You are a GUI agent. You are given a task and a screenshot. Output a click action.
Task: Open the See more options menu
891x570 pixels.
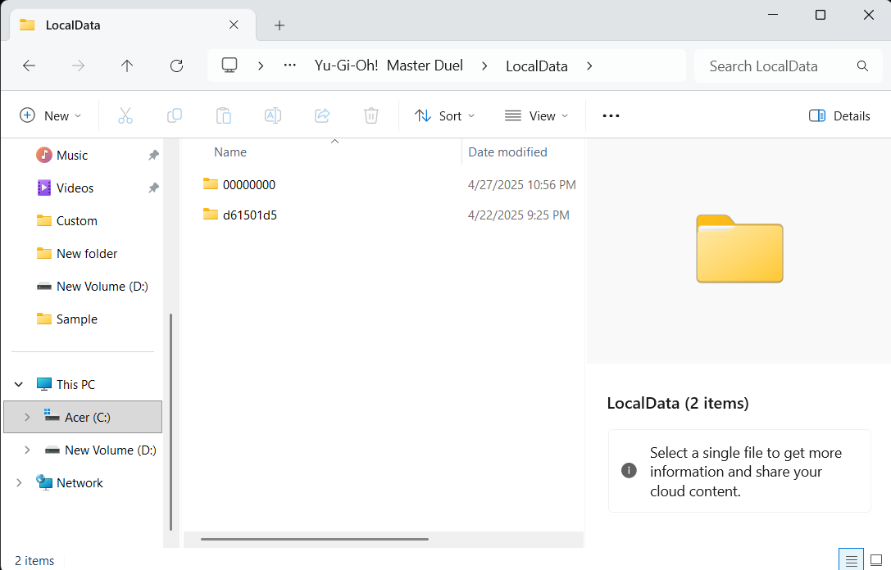coord(611,115)
